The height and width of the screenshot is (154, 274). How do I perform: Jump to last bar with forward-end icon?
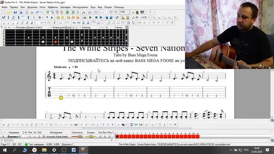point(101,18)
